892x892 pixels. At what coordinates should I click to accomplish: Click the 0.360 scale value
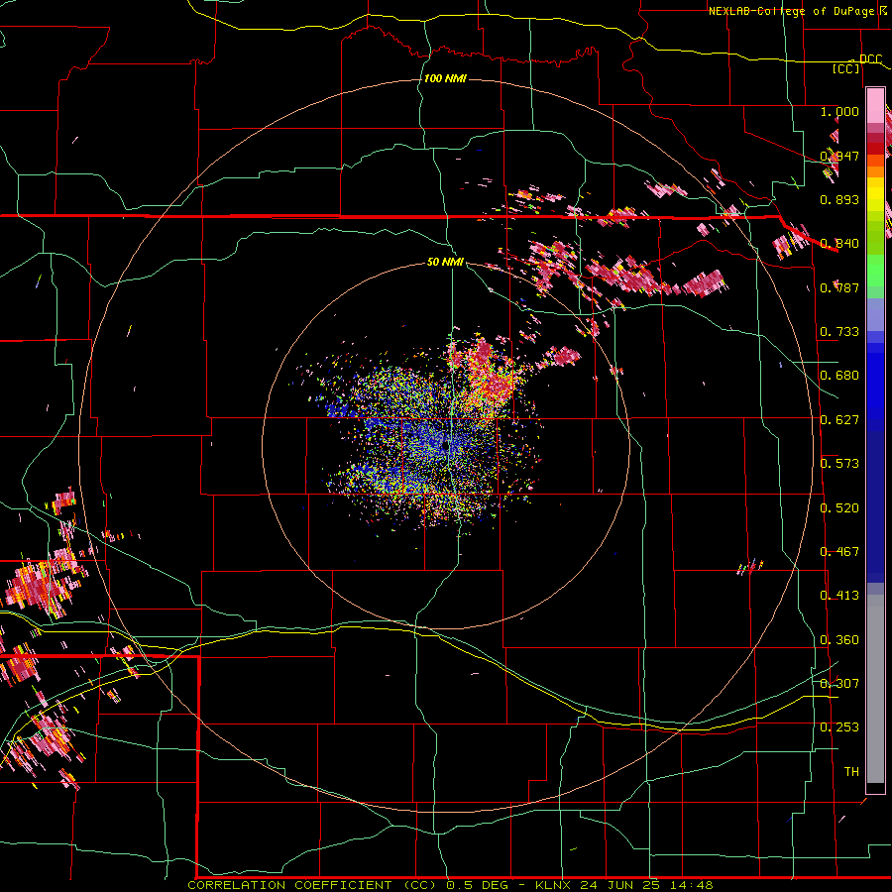pyautogui.click(x=839, y=640)
